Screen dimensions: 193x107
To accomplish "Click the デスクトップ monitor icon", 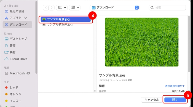I will [6, 39].
